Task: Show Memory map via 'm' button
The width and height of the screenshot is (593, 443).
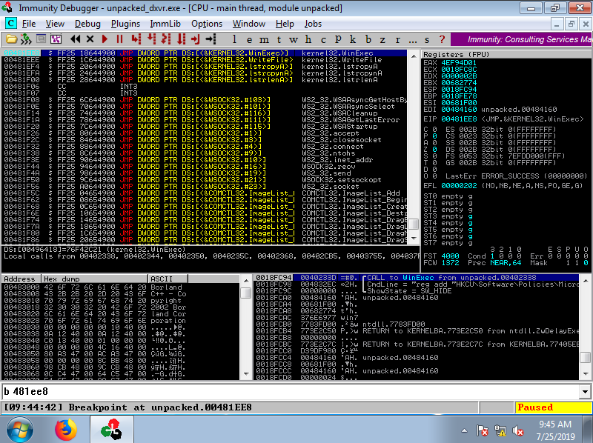Action: (x=264, y=39)
